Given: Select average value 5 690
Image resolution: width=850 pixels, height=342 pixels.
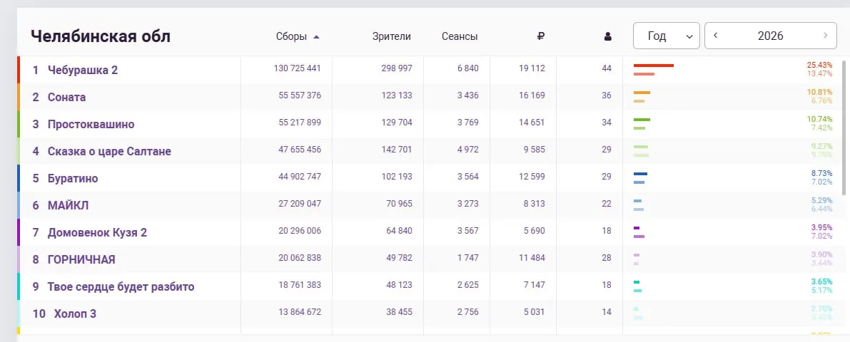Looking at the screenshot, I should coord(534,231).
